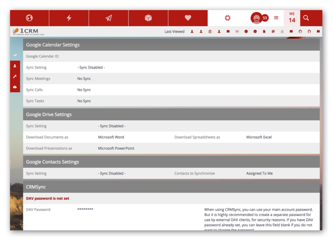Open the envelope item in Last Viewed
The width and height of the screenshot is (333, 242).
pos(237,32)
